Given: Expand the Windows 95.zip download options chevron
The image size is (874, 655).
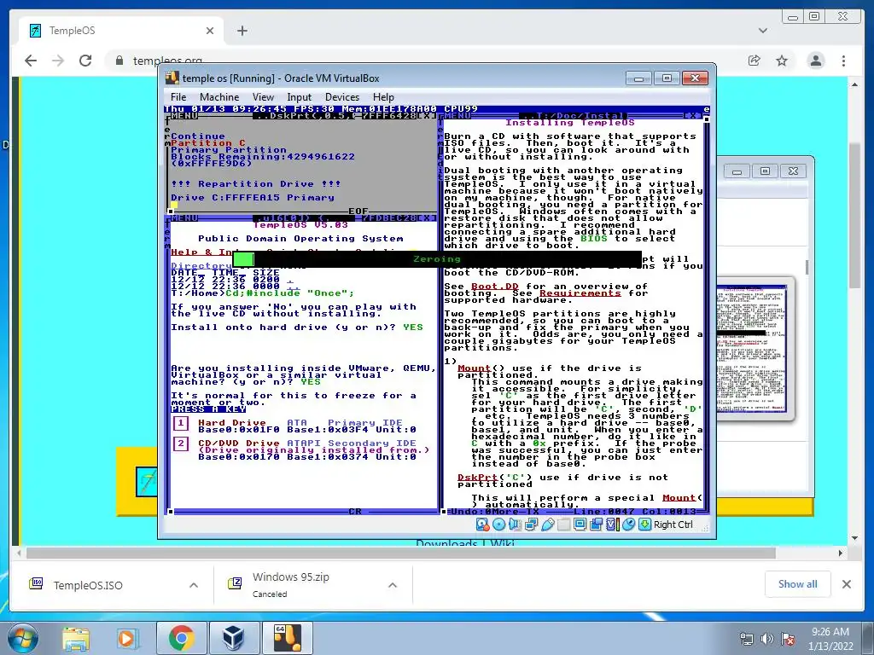Looking at the screenshot, I should pyautogui.click(x=393, y=585).
